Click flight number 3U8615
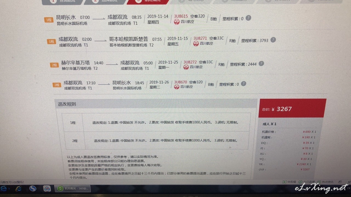Screen dimensions: 351x197 tap(181, 16)
